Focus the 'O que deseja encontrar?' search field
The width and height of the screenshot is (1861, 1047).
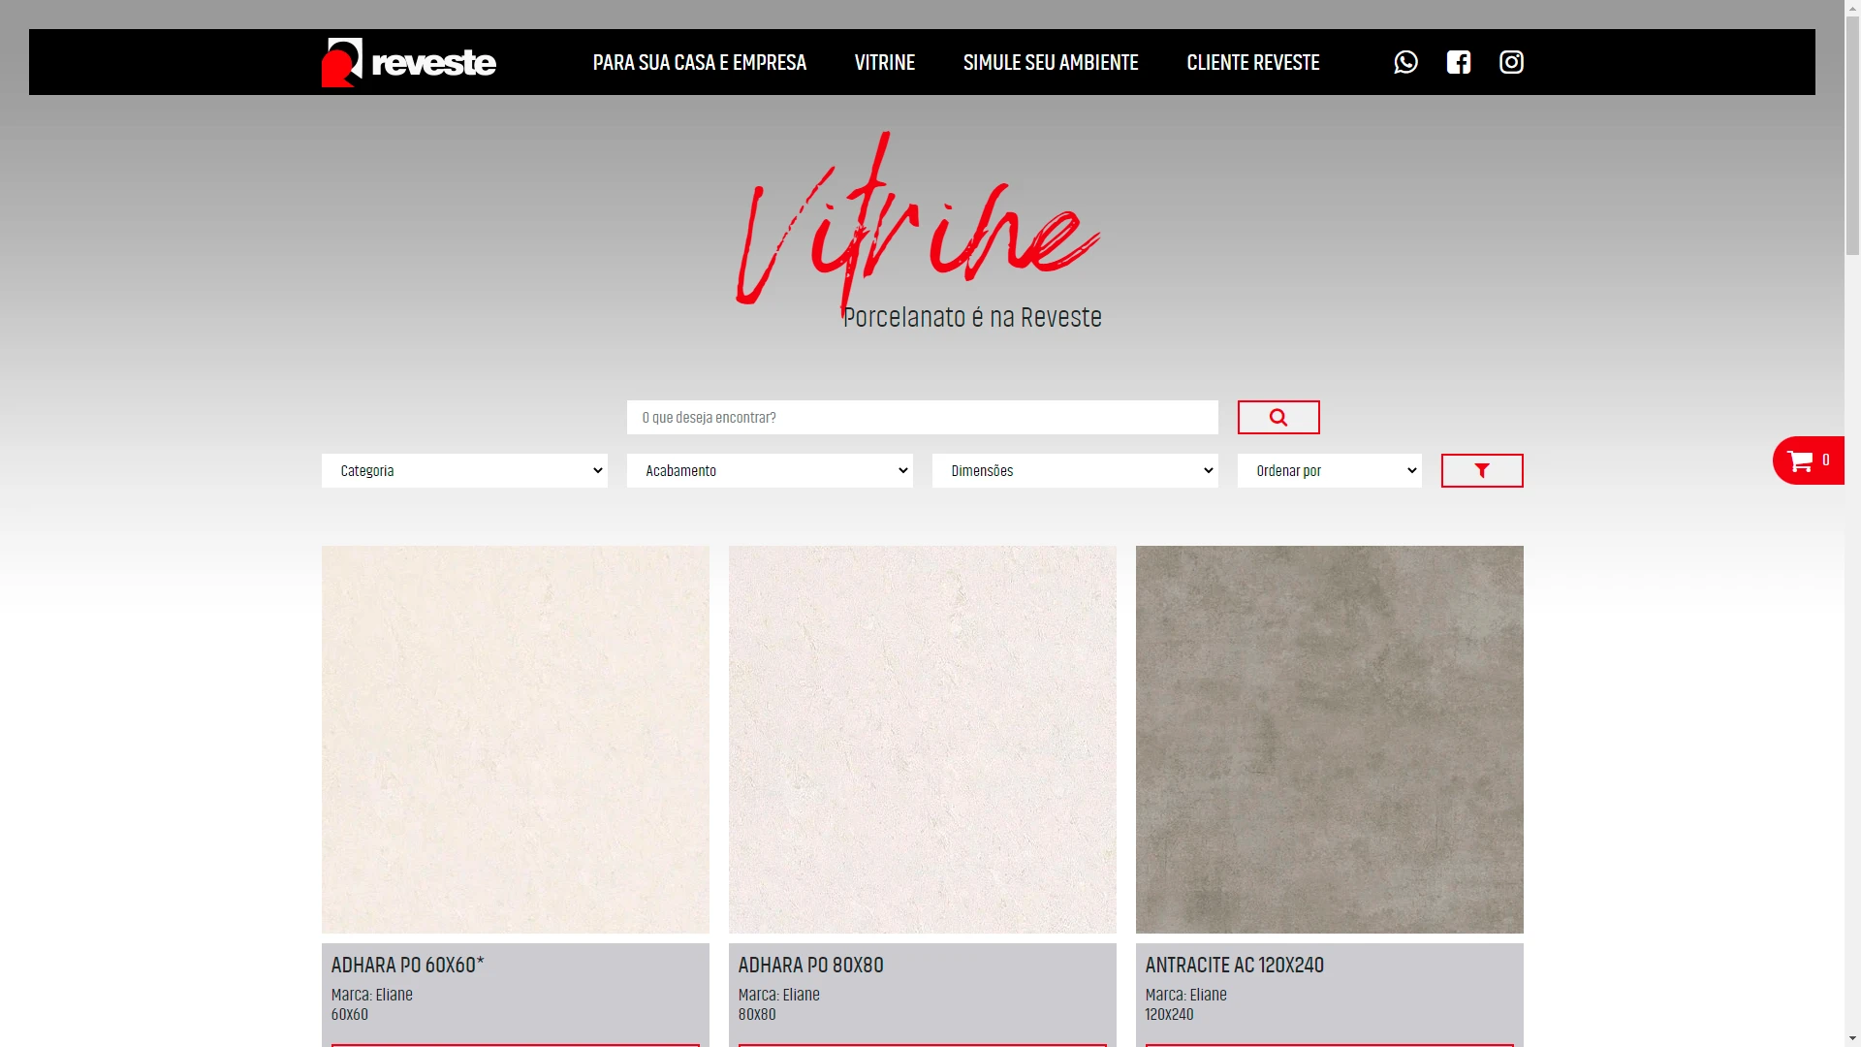click(x=923, y=417)
